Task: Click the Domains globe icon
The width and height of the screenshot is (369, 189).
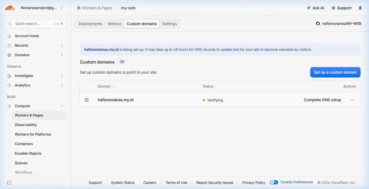Action: pyautogui.click(x=9, y=55)
